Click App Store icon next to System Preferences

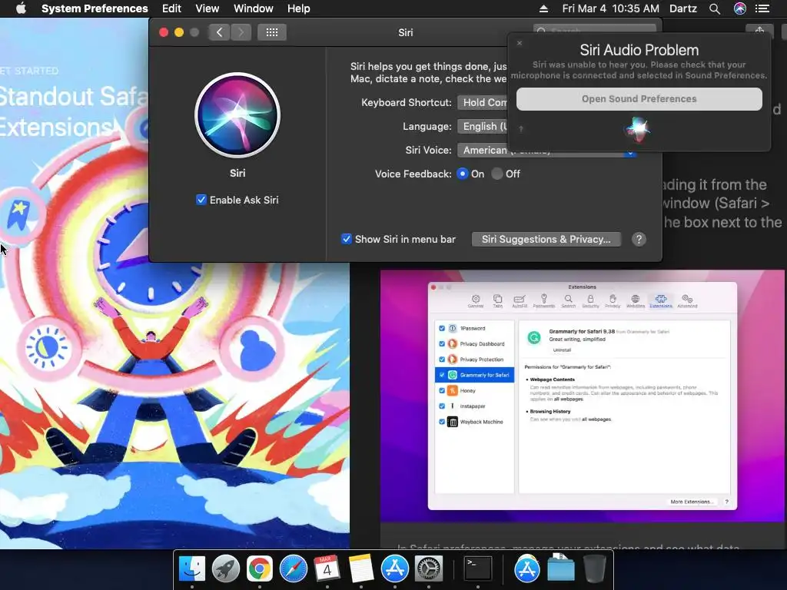pos(395,568)
